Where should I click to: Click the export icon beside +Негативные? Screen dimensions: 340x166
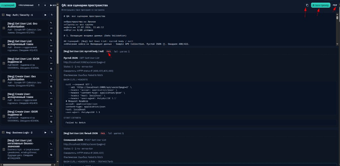[x=39, y=5]
